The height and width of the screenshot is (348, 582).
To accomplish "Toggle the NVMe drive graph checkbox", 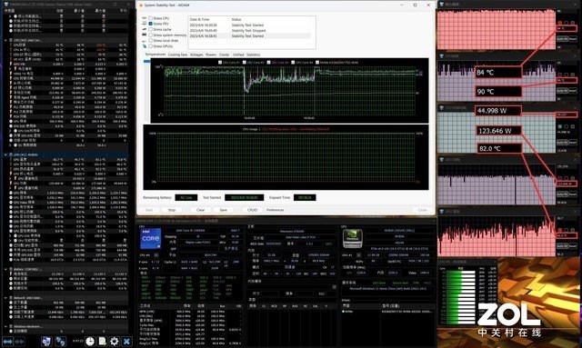I will (317, 63).
